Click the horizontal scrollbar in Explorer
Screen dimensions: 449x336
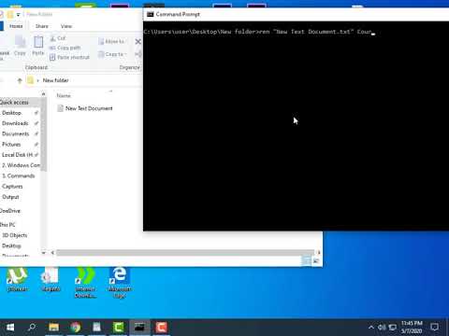(x=185, y=253)
